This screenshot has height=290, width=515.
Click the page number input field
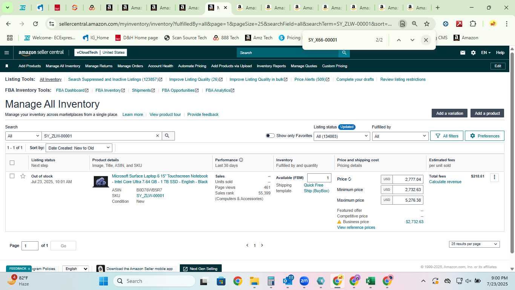tap(30, 246)
